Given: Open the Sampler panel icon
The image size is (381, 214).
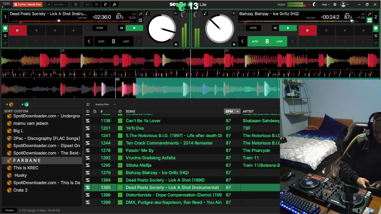Looking at the screenshot, I should [x=105, y=4].
